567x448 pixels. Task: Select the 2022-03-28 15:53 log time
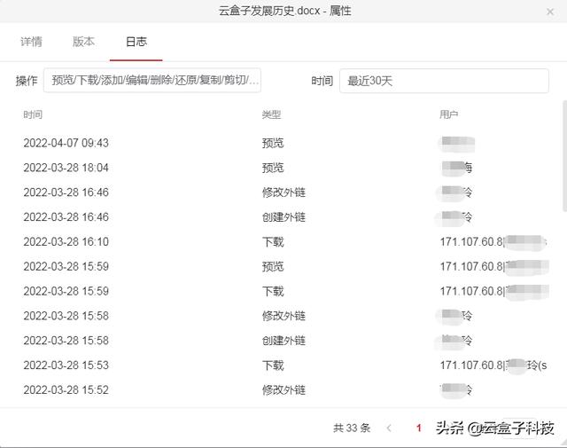coord(66,365)
